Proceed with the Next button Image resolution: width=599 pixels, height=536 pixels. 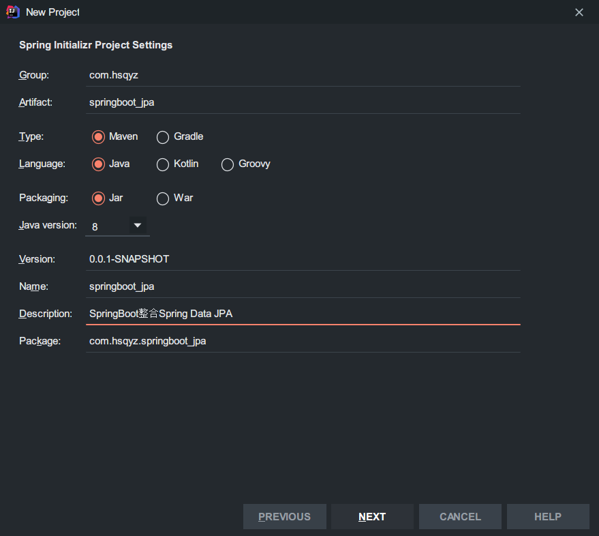click(x=372, y=516)
